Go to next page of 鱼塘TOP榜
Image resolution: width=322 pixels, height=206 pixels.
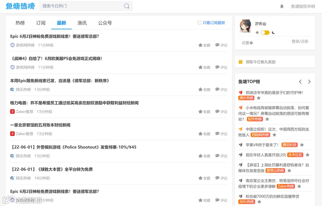click(309, 82)
